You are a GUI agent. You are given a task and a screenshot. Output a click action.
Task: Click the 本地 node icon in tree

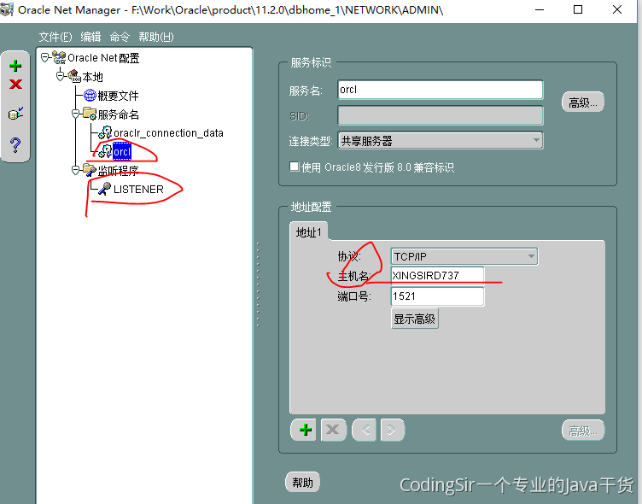pyautogui.click(x=74, y=76)
